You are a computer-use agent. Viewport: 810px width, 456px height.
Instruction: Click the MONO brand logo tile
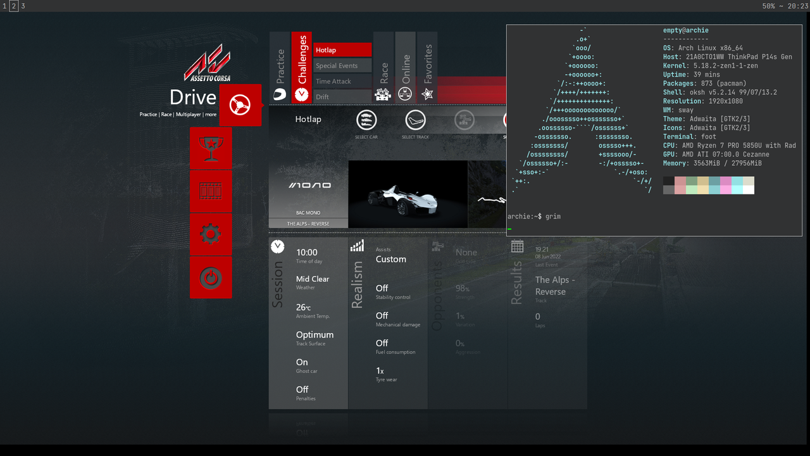tap(308, 186)
